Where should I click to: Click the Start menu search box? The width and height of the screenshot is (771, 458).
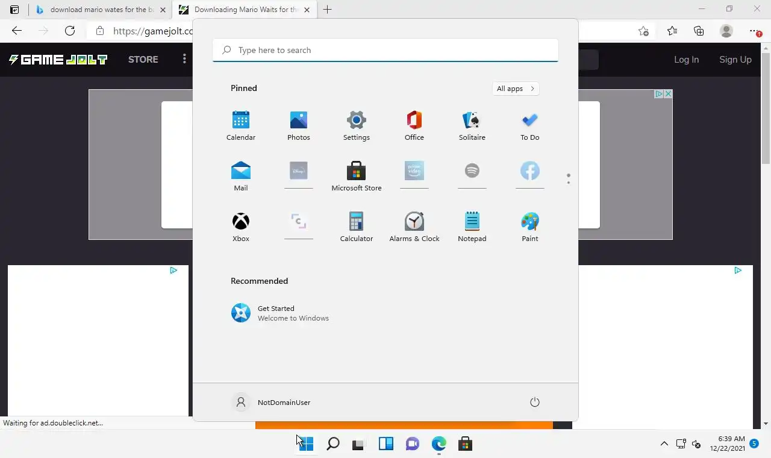pyautogui.click(x=385, y=50)
